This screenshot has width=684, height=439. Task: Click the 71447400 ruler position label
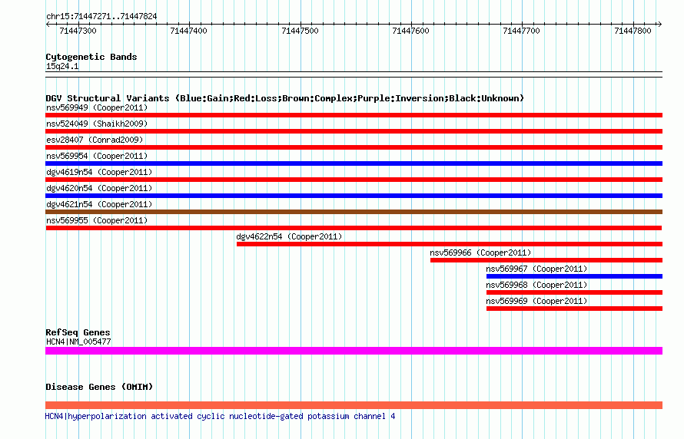189,31
